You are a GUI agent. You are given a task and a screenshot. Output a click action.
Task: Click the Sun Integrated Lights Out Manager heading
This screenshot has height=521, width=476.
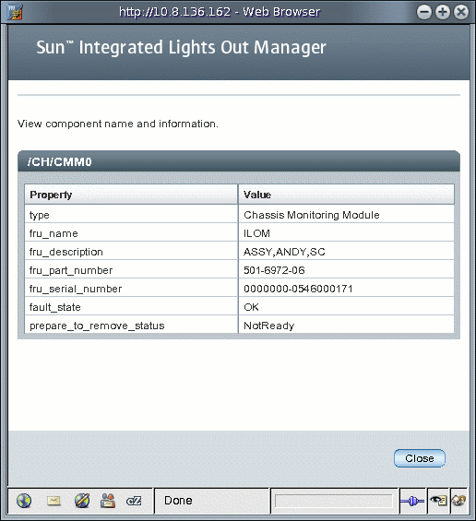click(x=181, y=47)
